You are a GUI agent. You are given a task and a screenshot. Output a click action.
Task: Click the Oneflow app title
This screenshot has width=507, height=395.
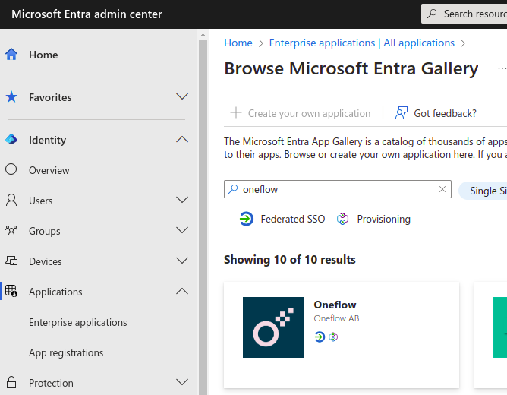(x=335, y=305)
